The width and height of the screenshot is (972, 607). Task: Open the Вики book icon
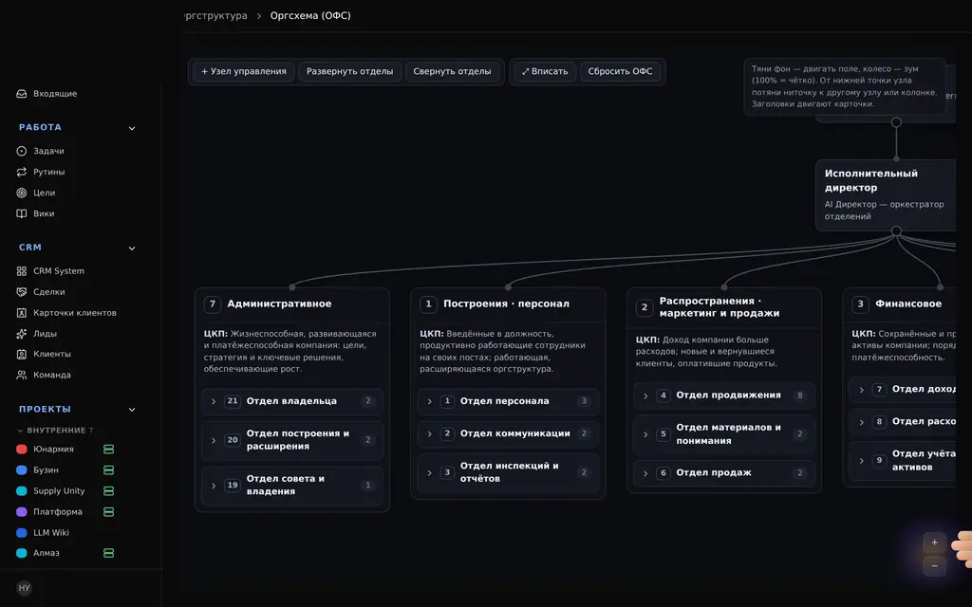coord(22,213)
